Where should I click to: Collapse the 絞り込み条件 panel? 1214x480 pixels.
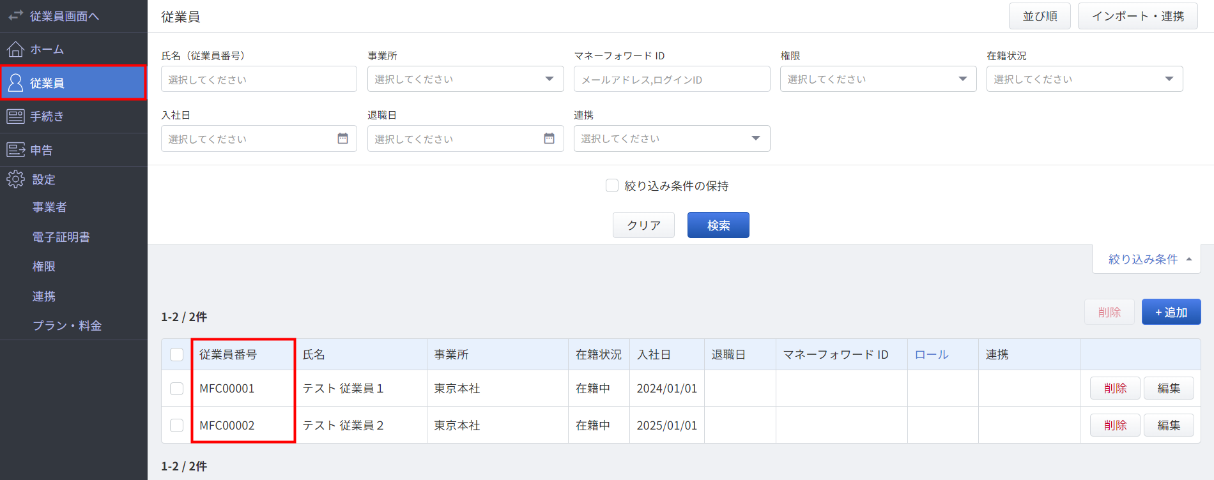[x=1147, y=259]
